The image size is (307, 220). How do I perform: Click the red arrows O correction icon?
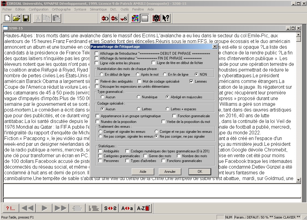[x=105, y=18]
